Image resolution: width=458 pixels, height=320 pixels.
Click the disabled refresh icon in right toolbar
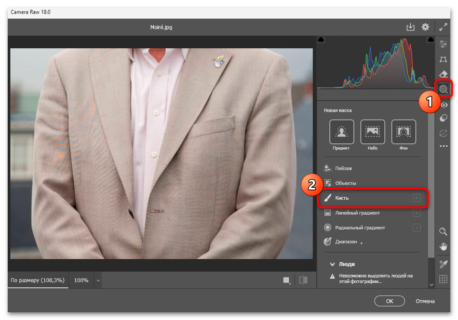tap(443, 133)
